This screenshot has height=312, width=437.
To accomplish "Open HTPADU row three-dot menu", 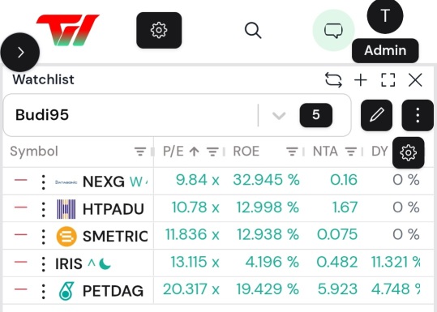I will pos(43,209).
